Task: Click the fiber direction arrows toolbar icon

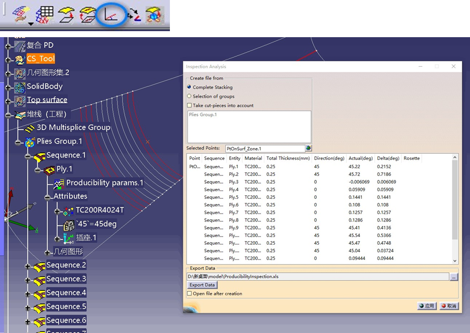Action: (134, 15)
